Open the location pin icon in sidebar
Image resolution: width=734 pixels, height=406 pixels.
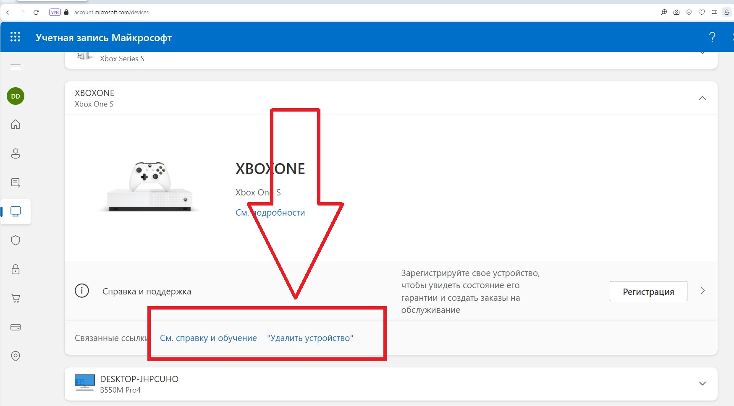pyautogui.click(x=16, y=356)
